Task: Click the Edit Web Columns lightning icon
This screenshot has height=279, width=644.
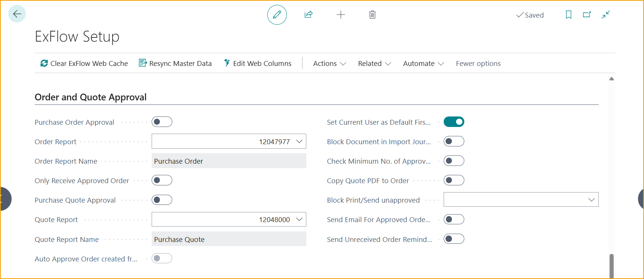Action: [227, 63]
